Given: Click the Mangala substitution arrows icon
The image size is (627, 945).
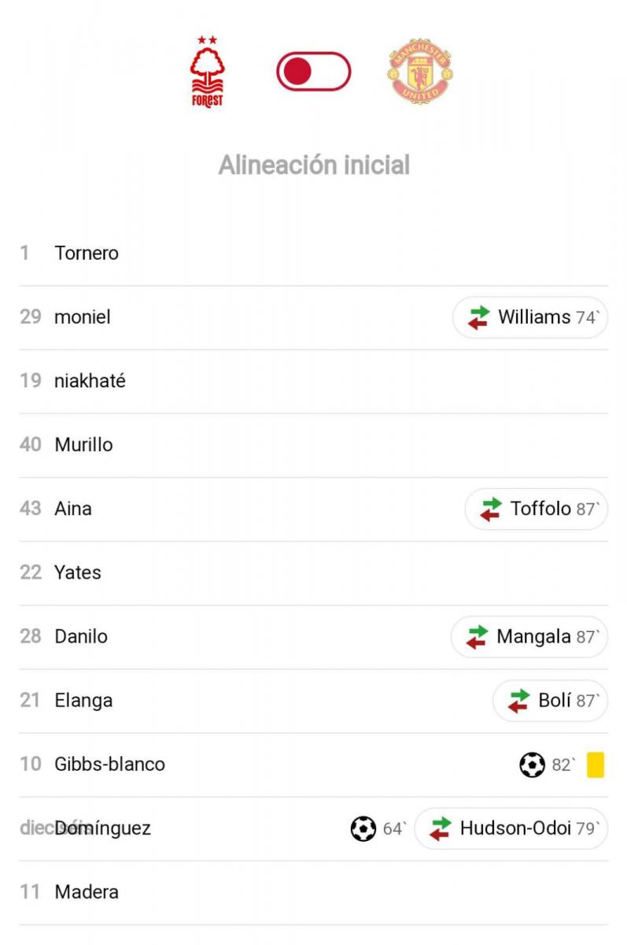Looking at the screenshot, I should 477,636.
